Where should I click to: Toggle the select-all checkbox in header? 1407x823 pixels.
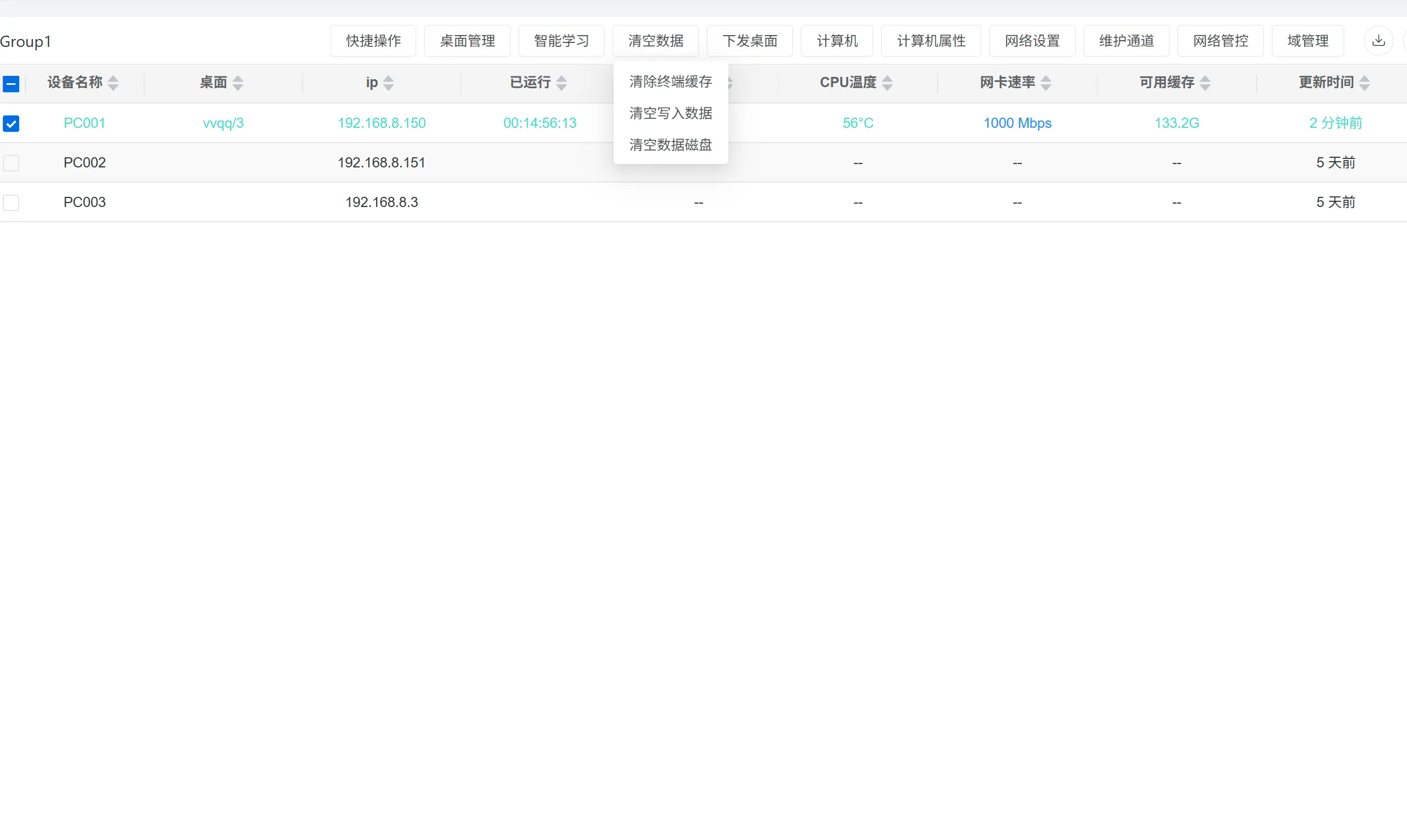click(11, 83)
